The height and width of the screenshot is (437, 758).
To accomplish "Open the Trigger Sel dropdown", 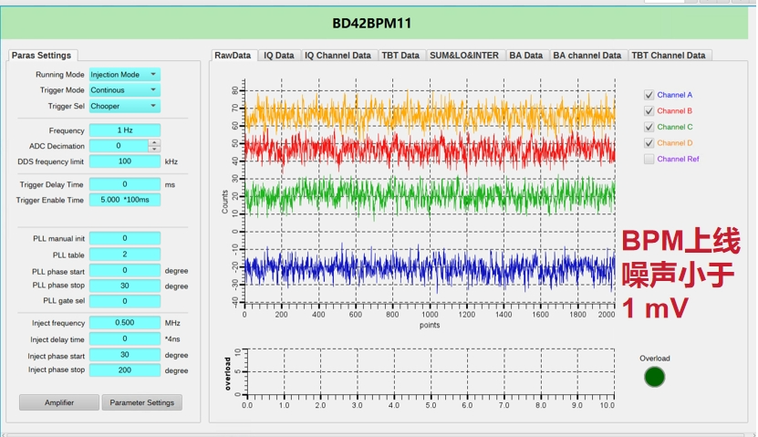I will pos(124,106).
